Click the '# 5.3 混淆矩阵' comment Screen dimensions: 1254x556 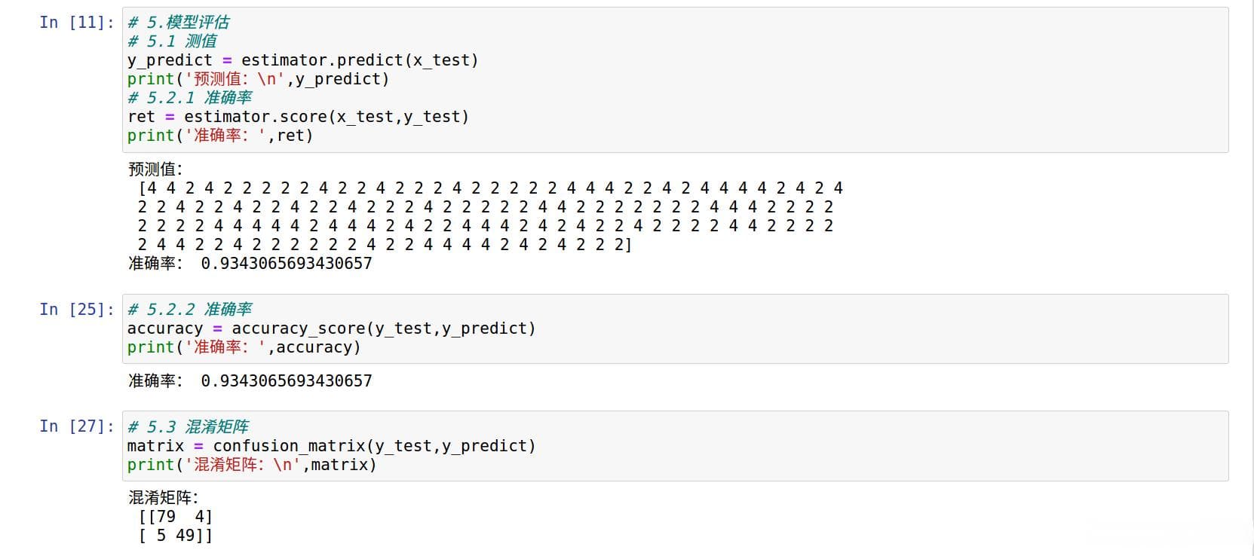click(188, 427)
